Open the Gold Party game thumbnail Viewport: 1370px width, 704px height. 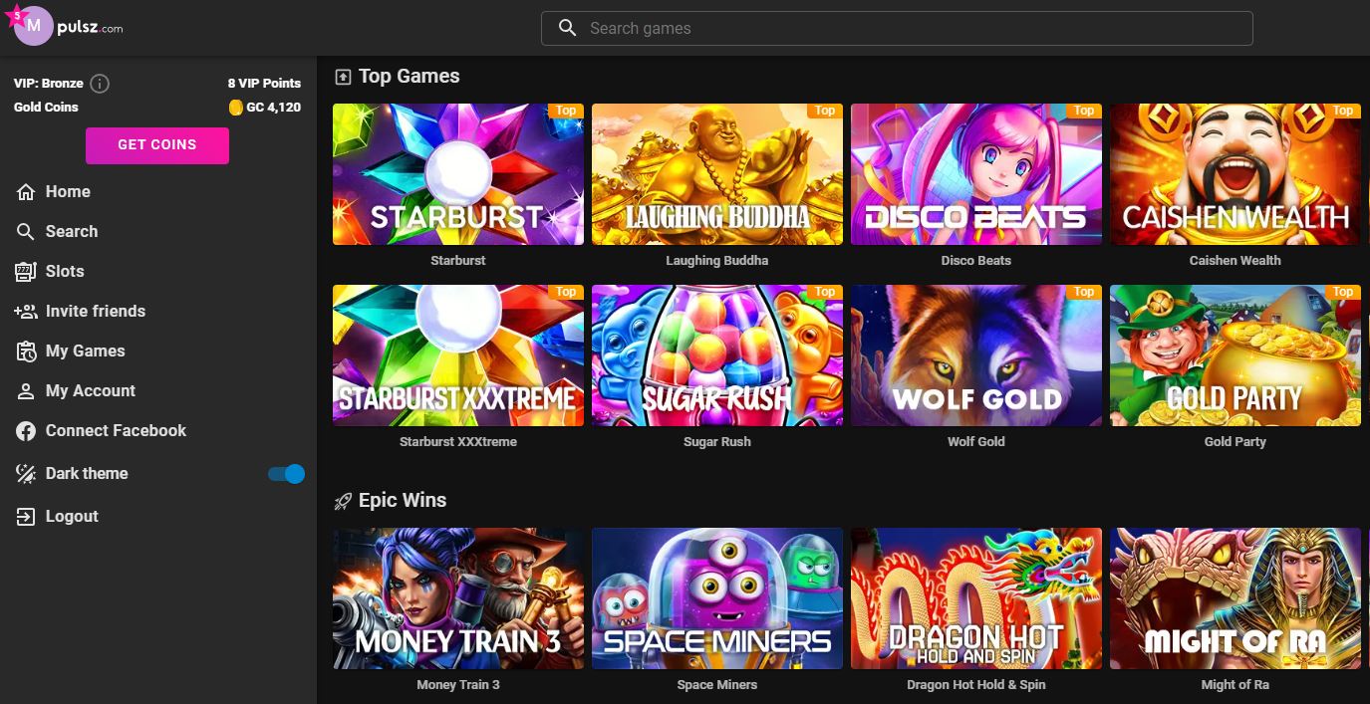pos(1235,355)
